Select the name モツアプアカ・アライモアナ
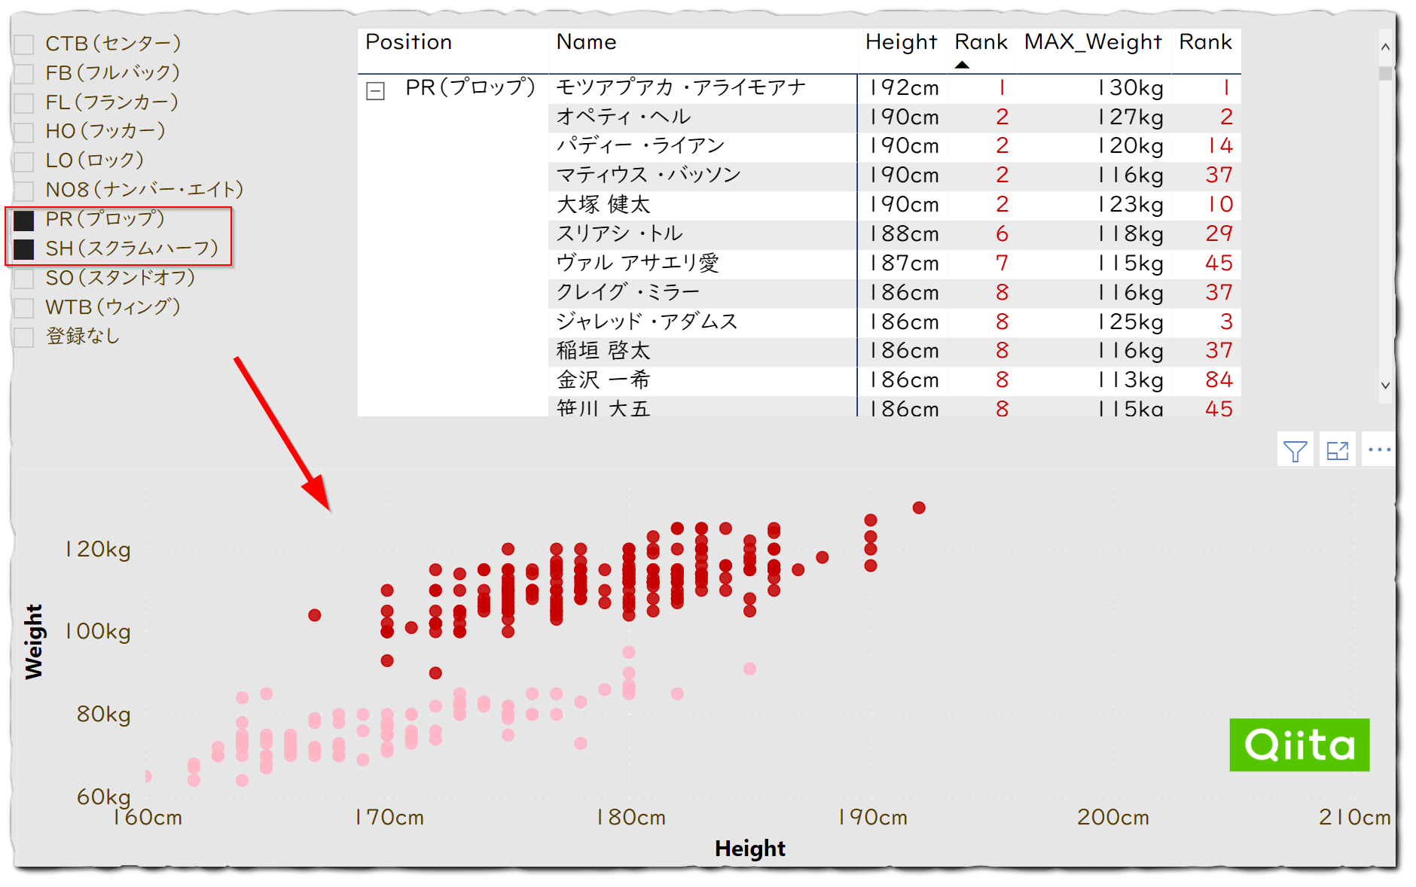The image size is (1416, 887). coord(681,88)
